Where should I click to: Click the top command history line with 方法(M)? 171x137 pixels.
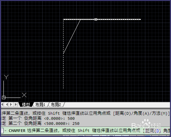click(x=85, y=113)
